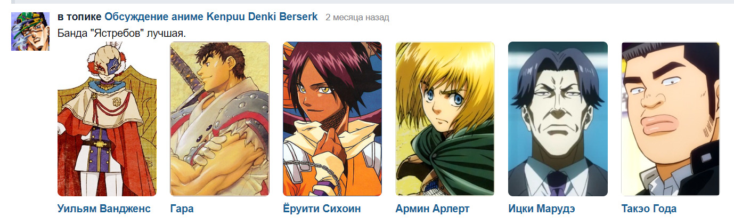734x224 pixels.
Task: Open the blond Армин Арлерт picture
Action: pos(445,119)
